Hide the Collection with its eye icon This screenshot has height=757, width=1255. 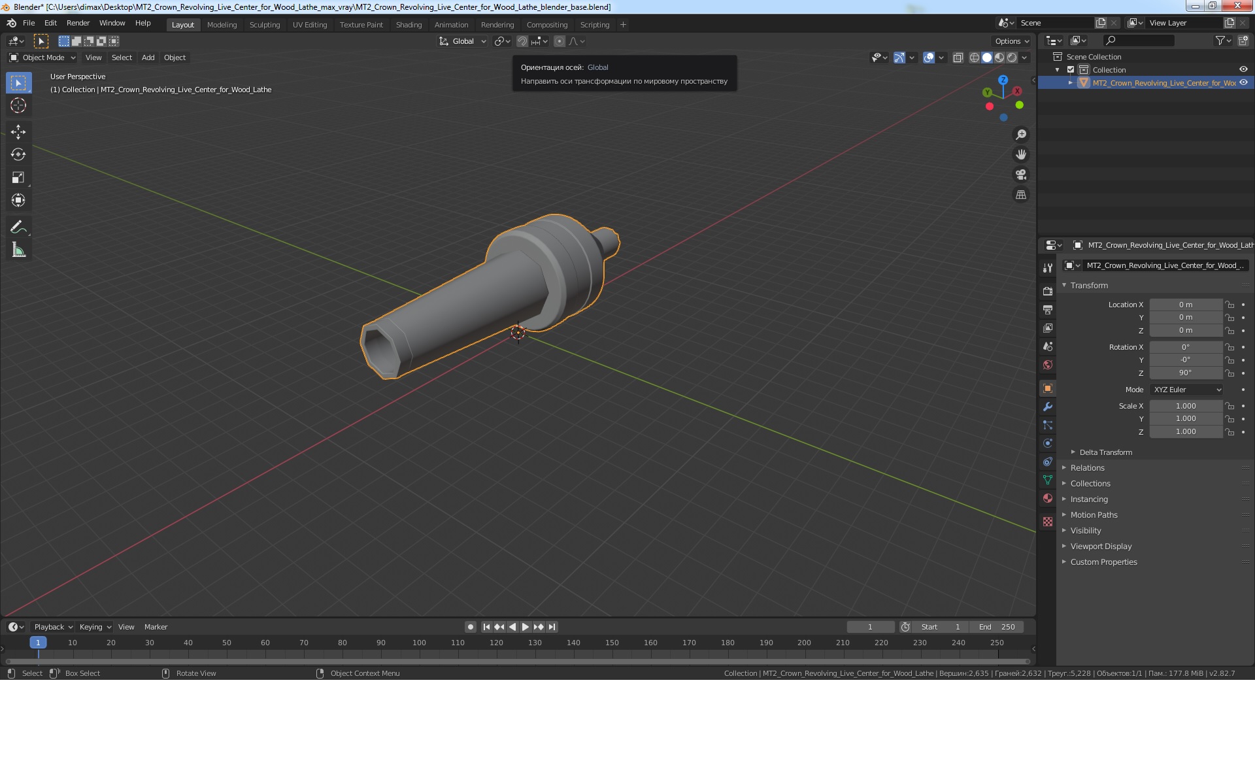(1243, 70)
